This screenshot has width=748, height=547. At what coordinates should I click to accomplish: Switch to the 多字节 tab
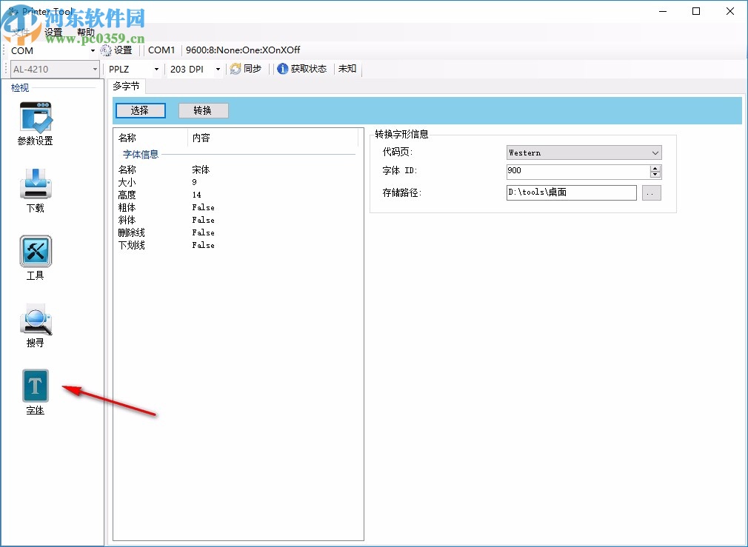tap(127, 85)
